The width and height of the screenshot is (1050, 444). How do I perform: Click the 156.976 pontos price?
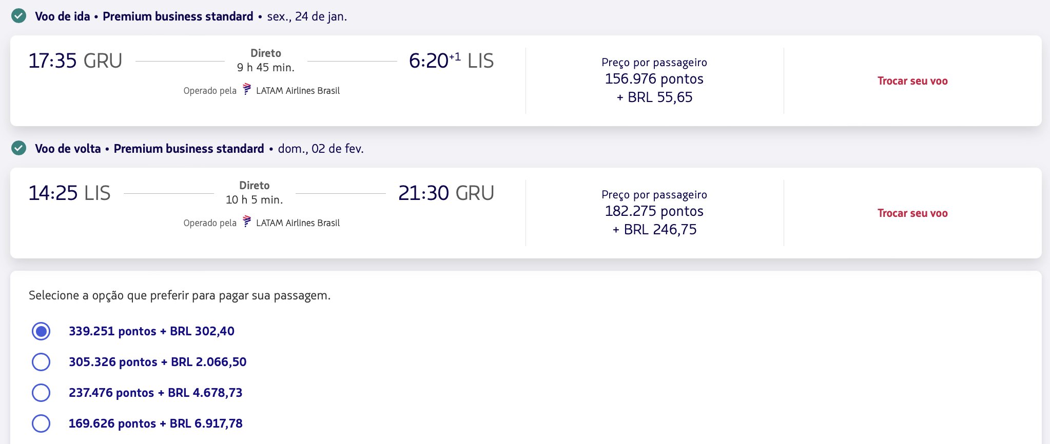[654, 79]
